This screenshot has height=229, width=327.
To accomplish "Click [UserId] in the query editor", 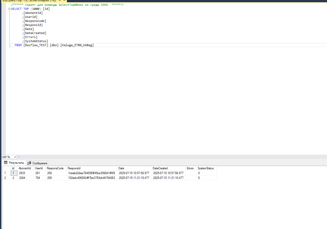I will coord(30,17).
